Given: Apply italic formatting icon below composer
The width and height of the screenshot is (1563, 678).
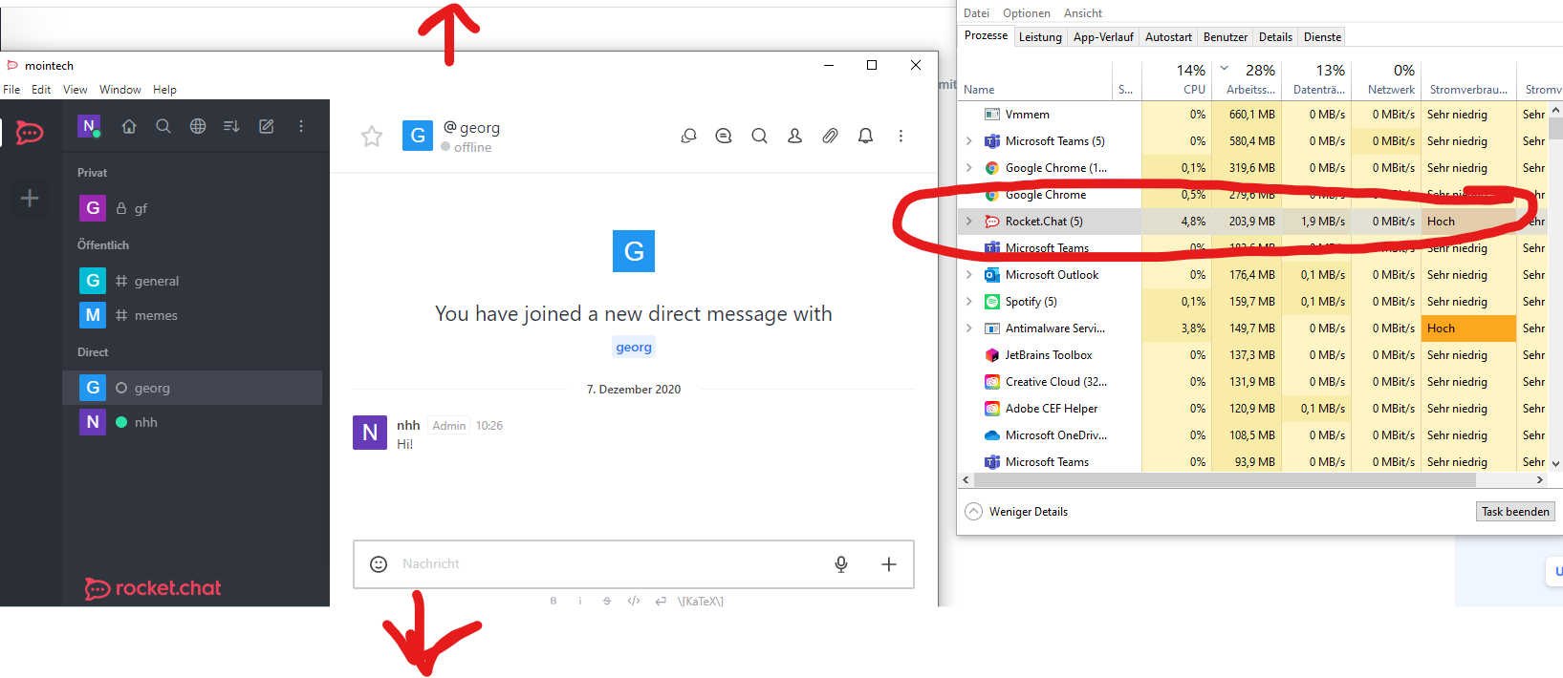Looking at the screenshot, I should [x=580, y=602].
